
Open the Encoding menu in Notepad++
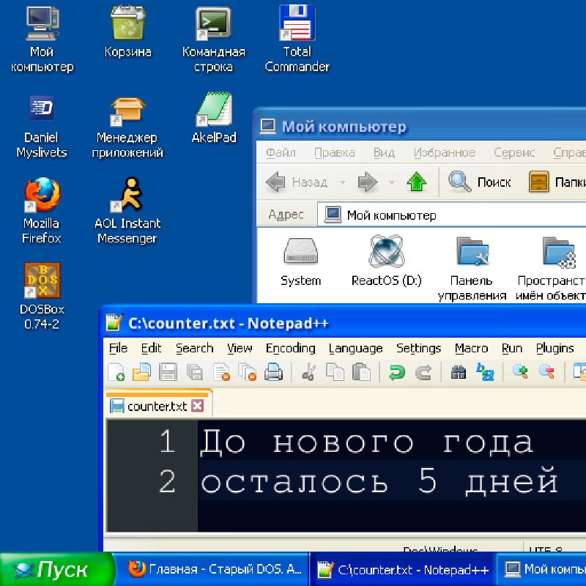click(x=290, y=348)
